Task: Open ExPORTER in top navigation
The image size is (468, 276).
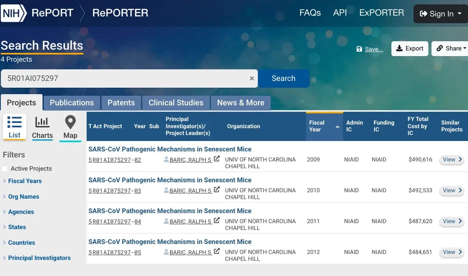Action: [x=381, y=12]
